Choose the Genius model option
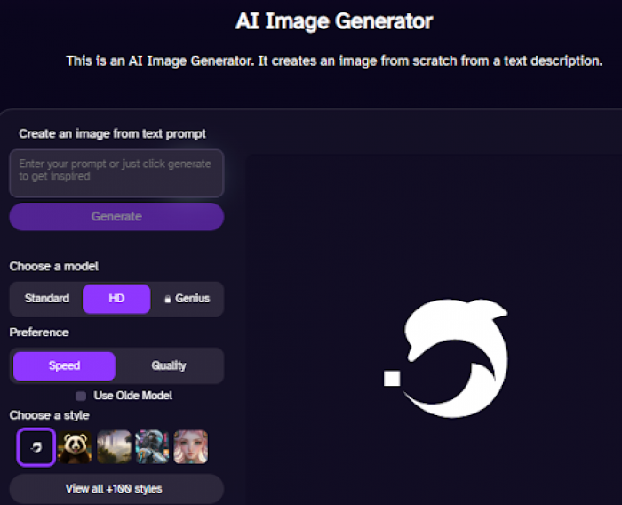The width and height of the screenshot is (622, 505). point(192,299)
